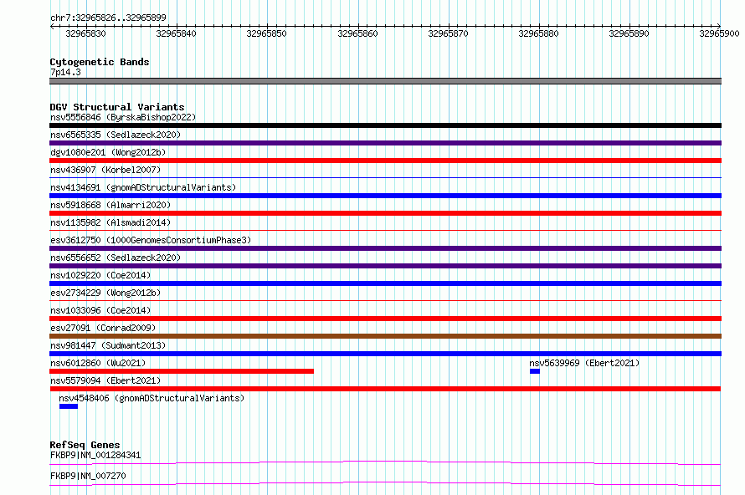Click the blue nsv981447 variant bar
This screenshot has height=495, width=745.
(385, 354)
